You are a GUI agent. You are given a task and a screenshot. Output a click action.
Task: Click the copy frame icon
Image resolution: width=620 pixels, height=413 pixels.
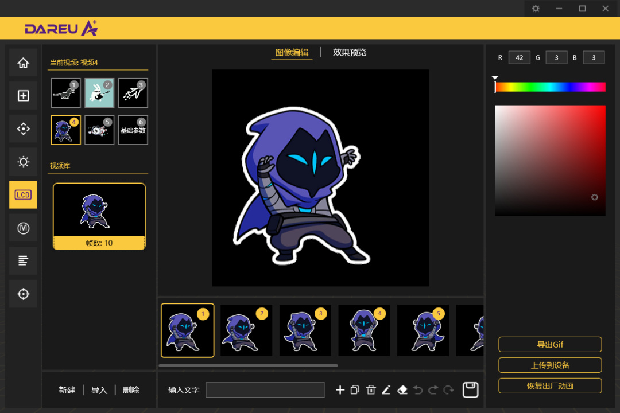[x=355, y=390]
